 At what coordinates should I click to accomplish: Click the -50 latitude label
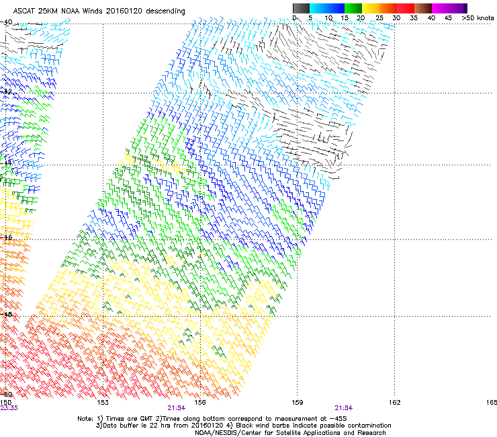[x=6, y=395]
